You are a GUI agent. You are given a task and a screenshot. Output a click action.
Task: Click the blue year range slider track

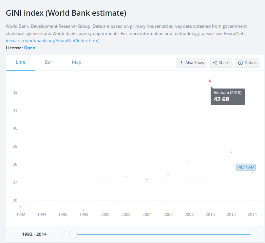(x=164, y=234)
